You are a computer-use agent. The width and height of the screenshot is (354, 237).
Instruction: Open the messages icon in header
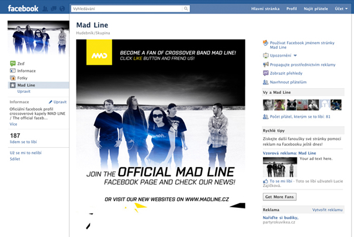pyautogui.click(x=54, y=9)
